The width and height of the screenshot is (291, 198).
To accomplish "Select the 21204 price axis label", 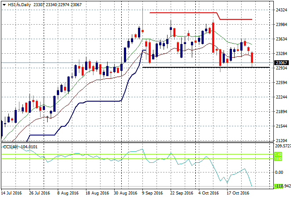I will [282, 141].
